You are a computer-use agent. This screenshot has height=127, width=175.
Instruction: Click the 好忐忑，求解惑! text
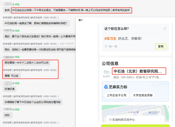(x=130, y=39)
